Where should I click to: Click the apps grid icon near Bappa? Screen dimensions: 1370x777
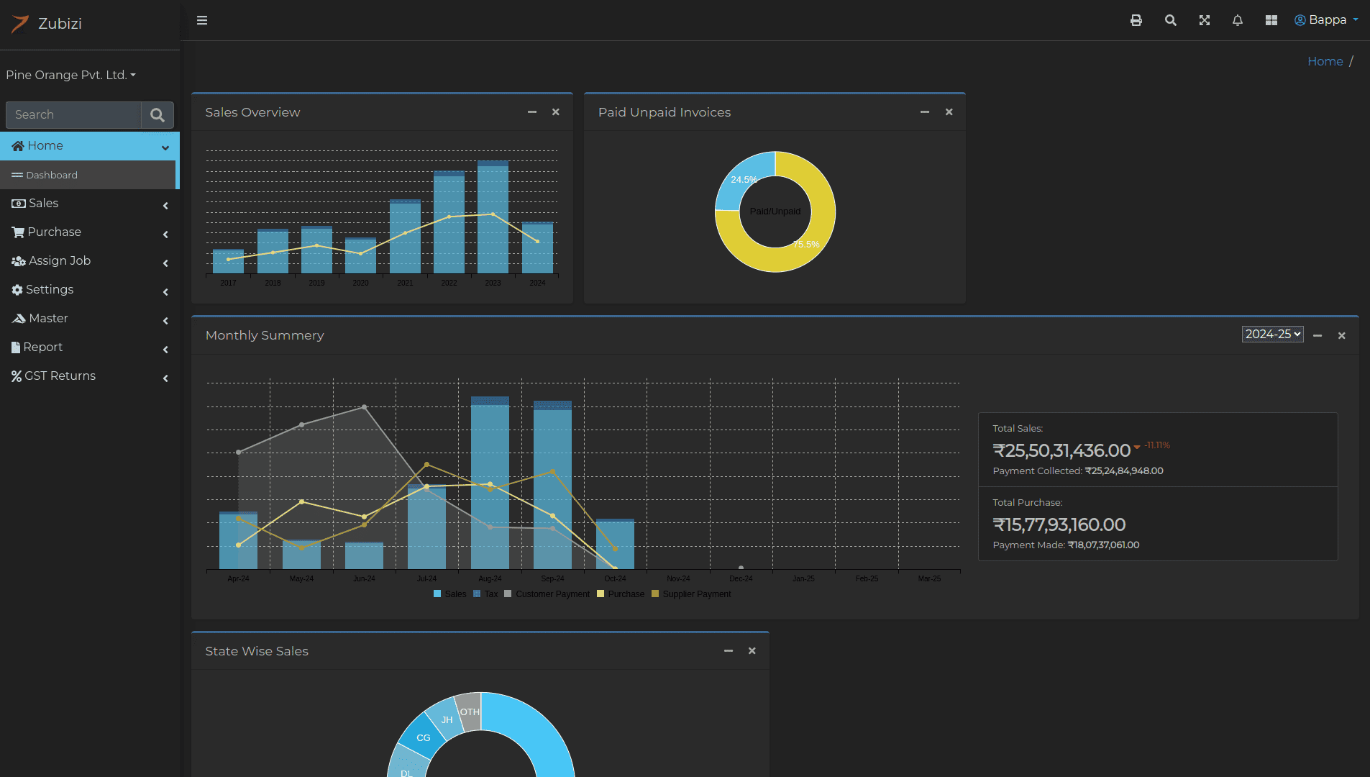1271,20
